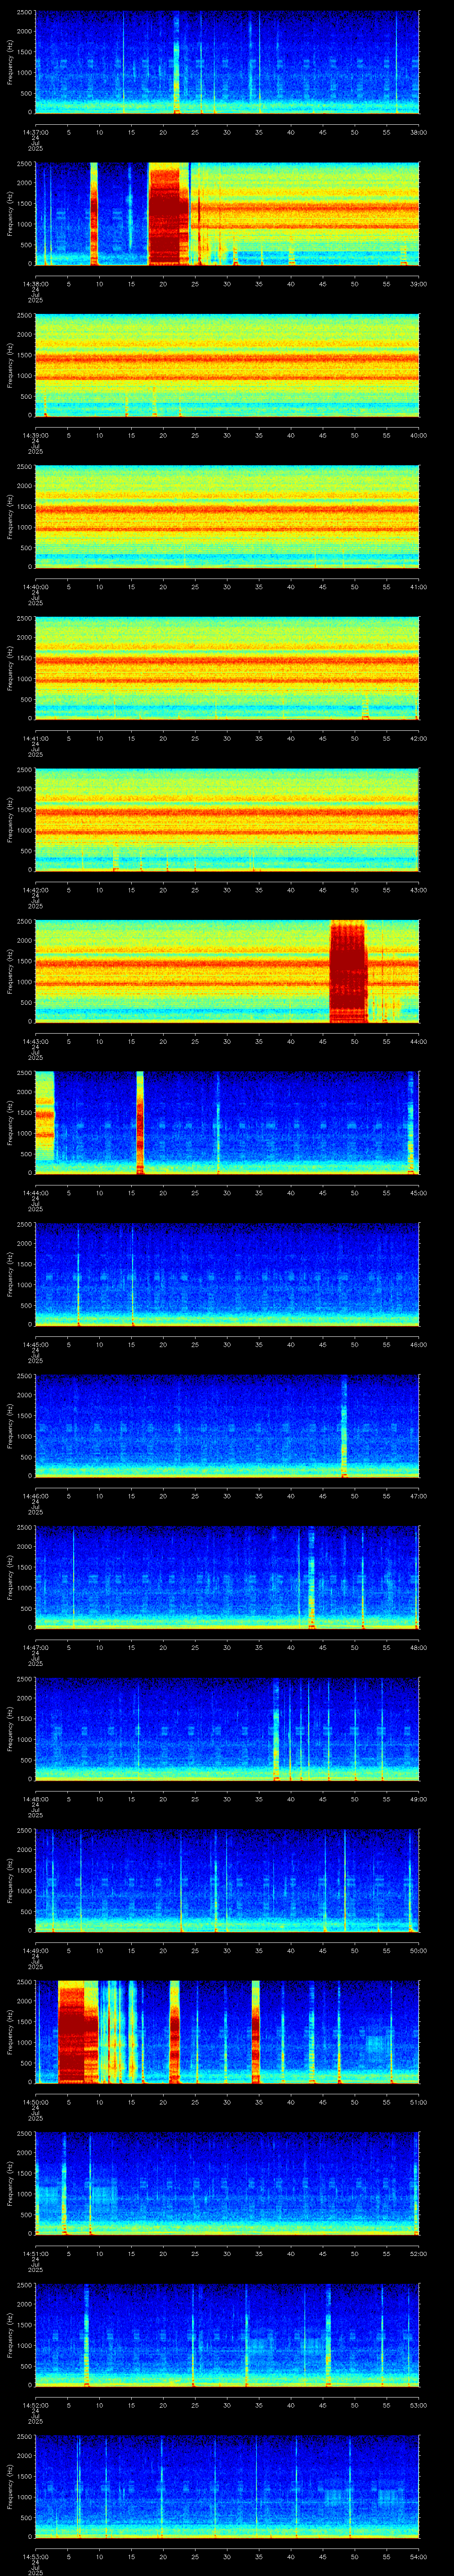Click the spectrogram panel starting at 14:49:00
This screenshot has height=2576, width=454.
point(227,1880)
